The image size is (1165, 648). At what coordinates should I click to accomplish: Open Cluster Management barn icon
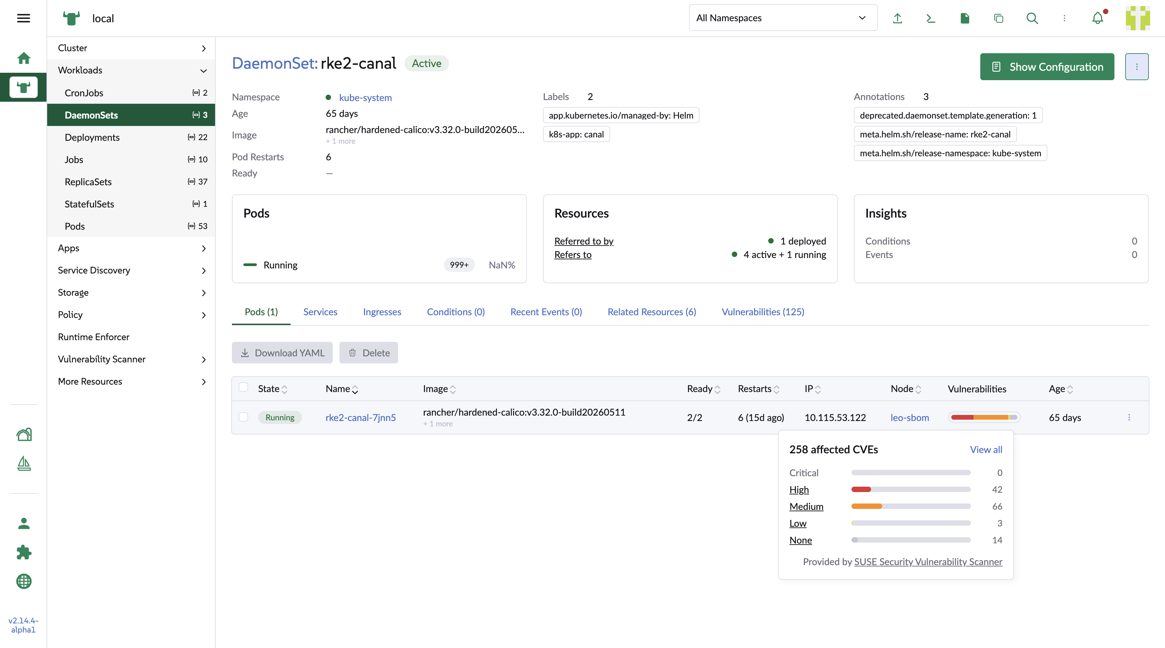24,434
